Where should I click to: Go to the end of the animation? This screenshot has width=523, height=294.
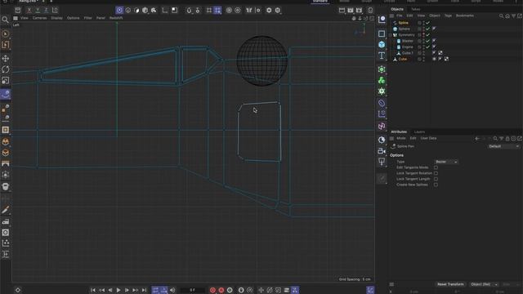[144, 290]
